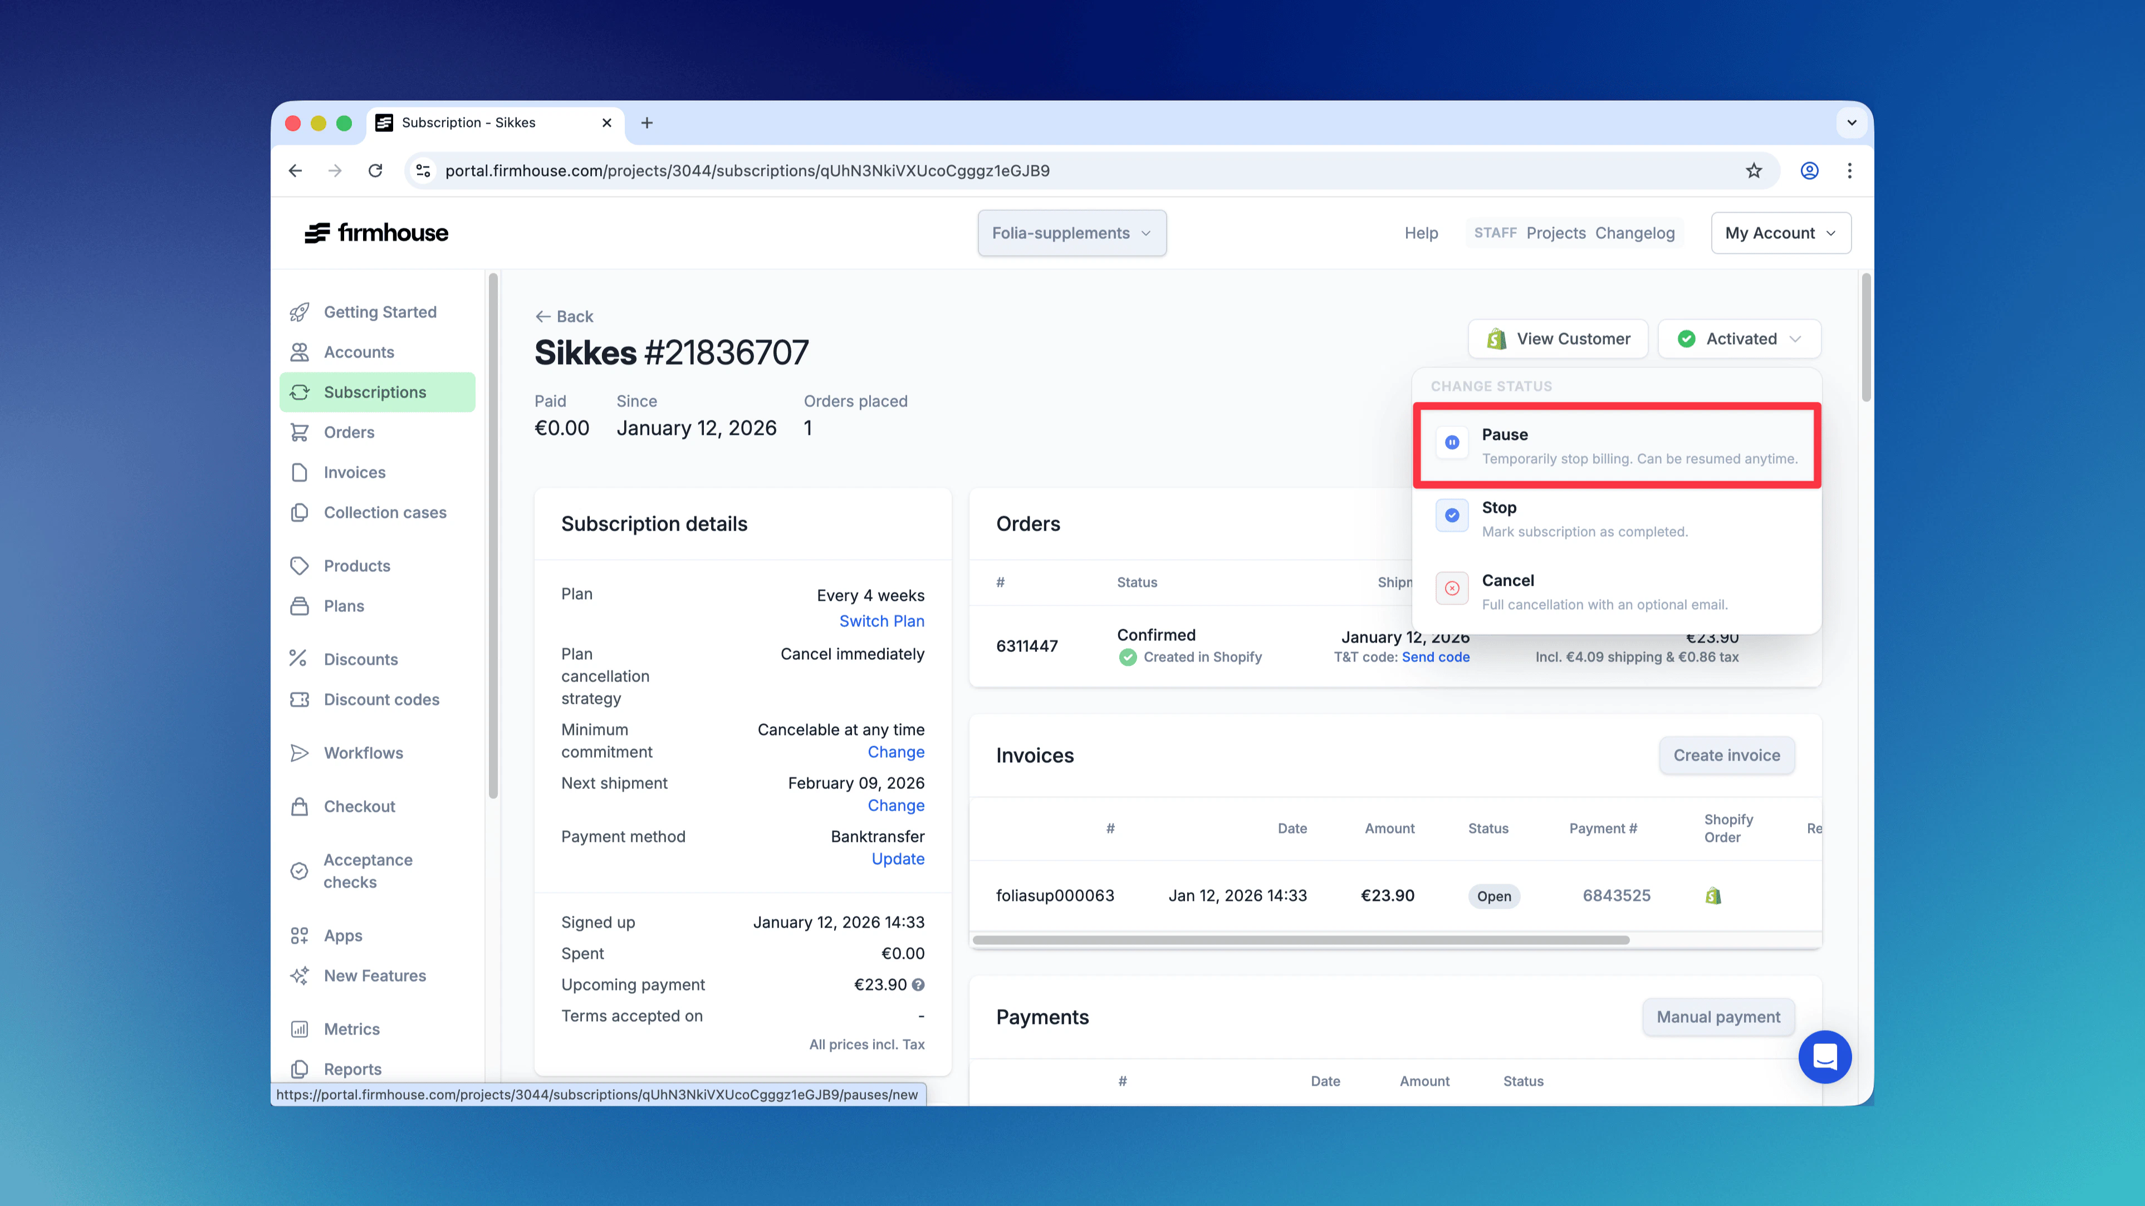Viewport: 2145px width, 1206px height.
Task: Click the invoices table horizontal scrollbar
Action: point(1301,940)
